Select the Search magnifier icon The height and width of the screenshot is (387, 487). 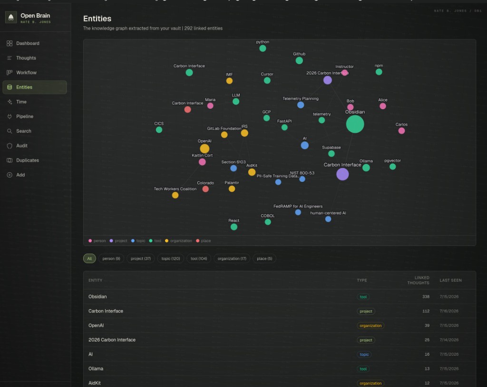(10, 131)
